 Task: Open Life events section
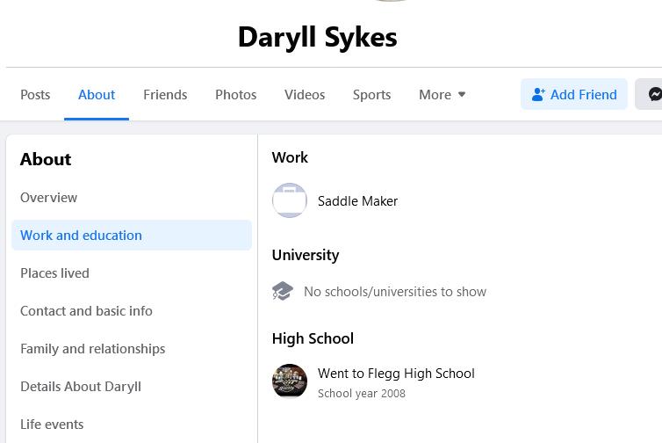[52, 425]
